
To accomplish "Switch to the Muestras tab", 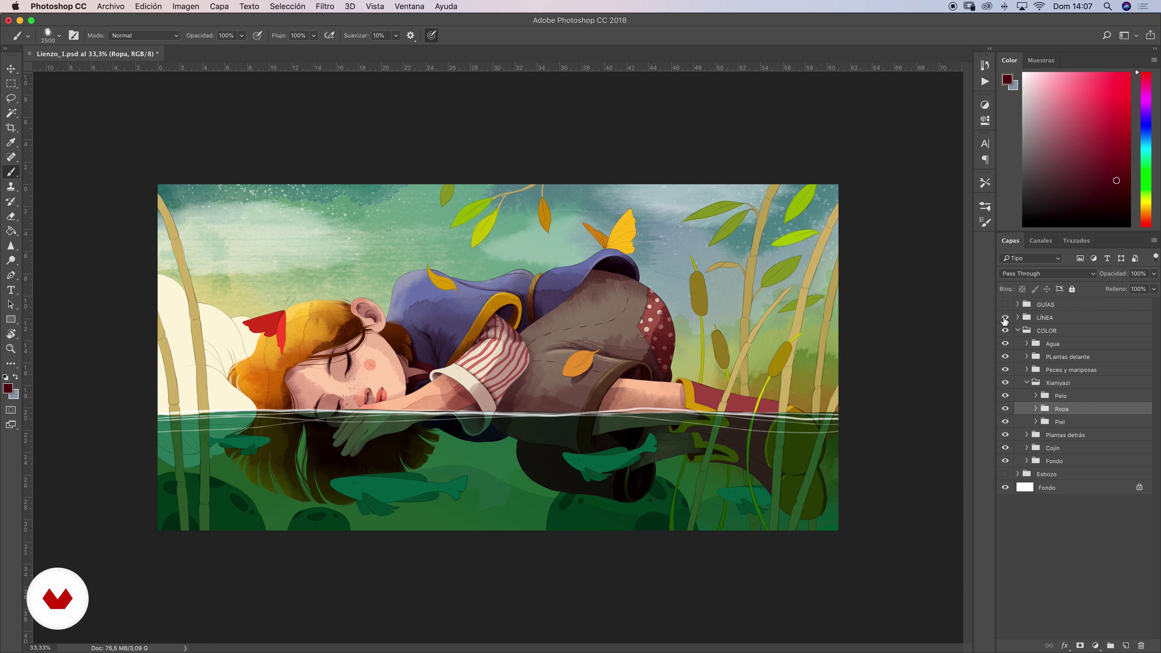I will coord(1041,60).
